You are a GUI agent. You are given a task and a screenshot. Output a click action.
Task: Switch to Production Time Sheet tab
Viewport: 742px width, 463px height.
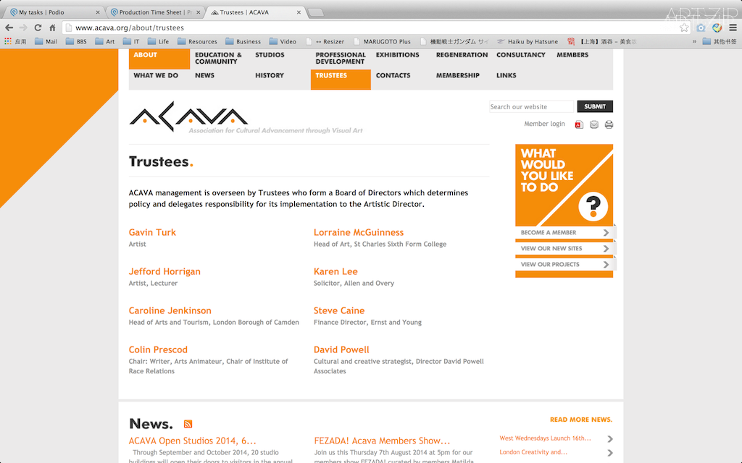pos(154,12)
